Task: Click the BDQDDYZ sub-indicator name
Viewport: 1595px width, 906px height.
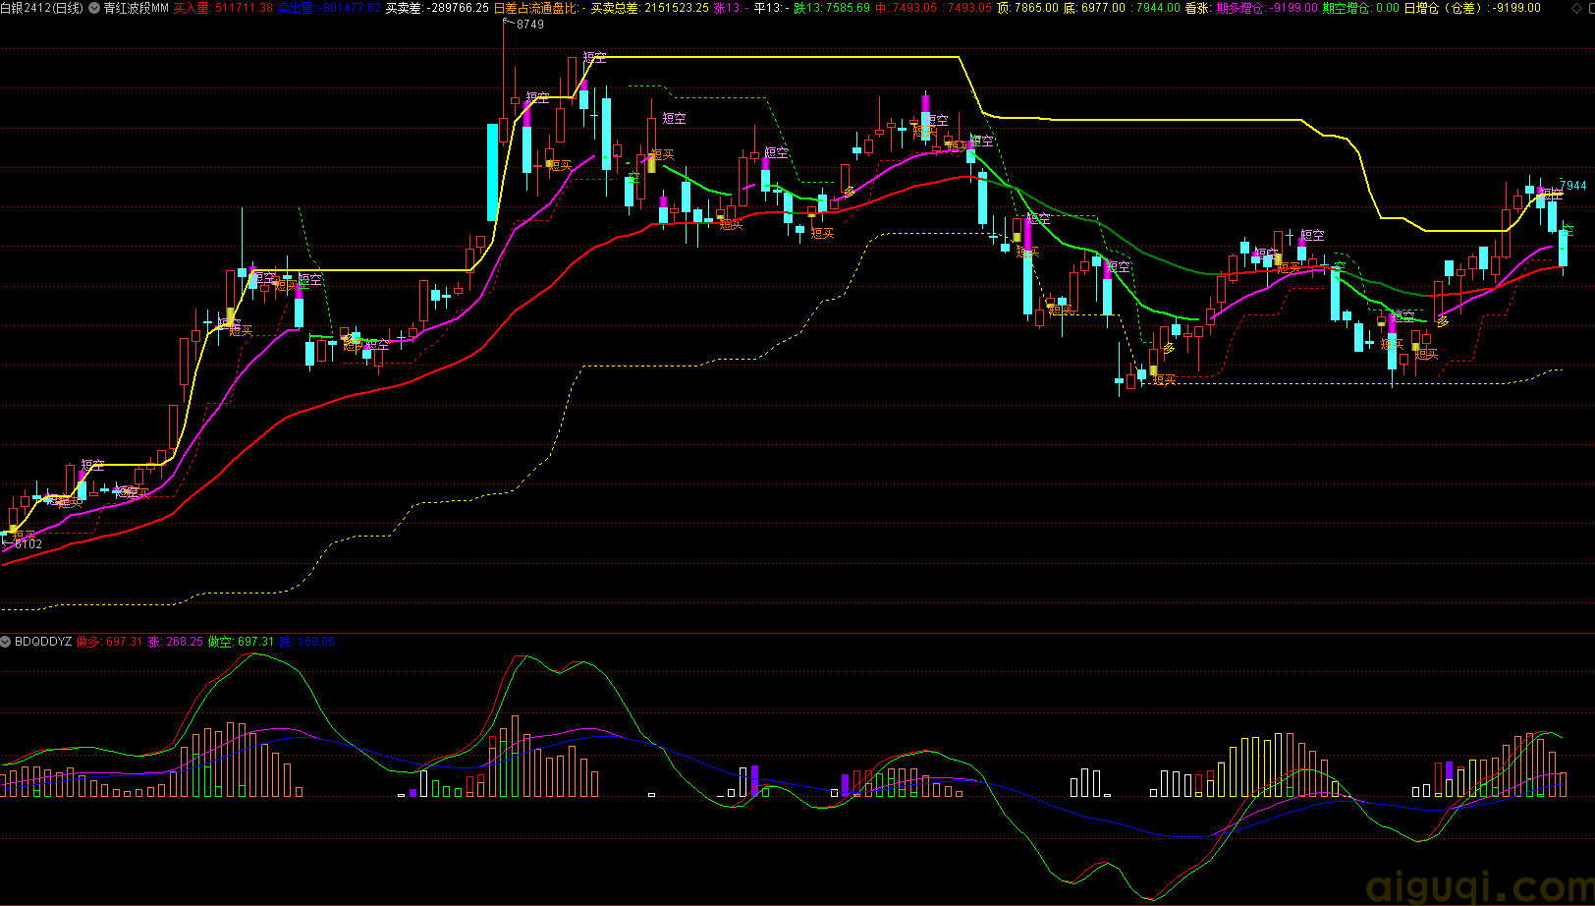Action: click(43, 642)
